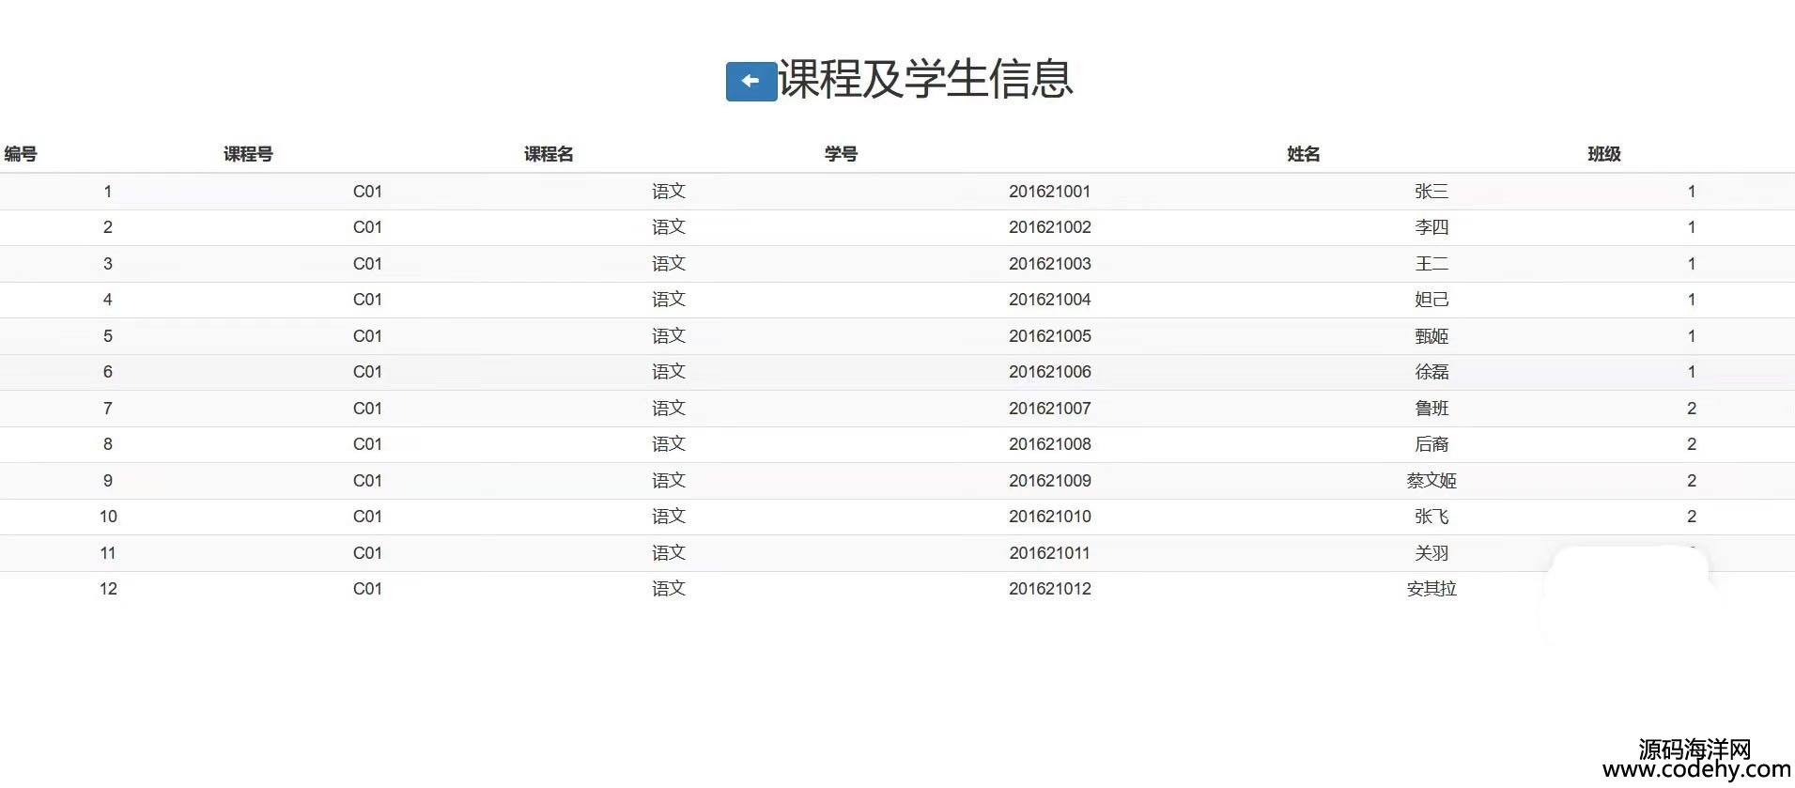Screen dimensions: 1795x788
Task: Click the 编号 column header
Action: (21, 154)
